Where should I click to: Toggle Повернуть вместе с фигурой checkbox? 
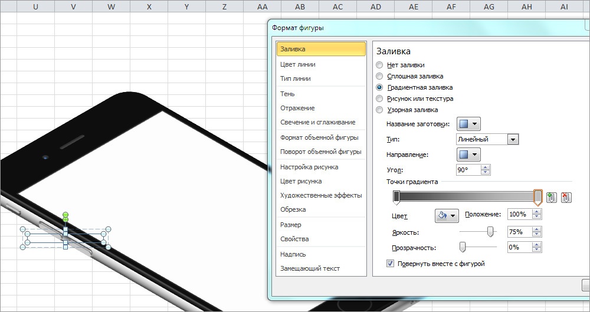390,264
